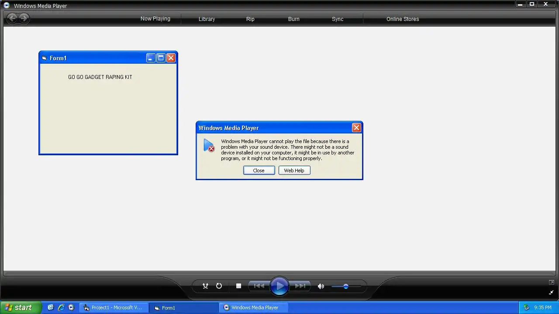Mute the sound with the speaker icon
The width and height of the screenshot is (559, 314).
pos(321,286)
